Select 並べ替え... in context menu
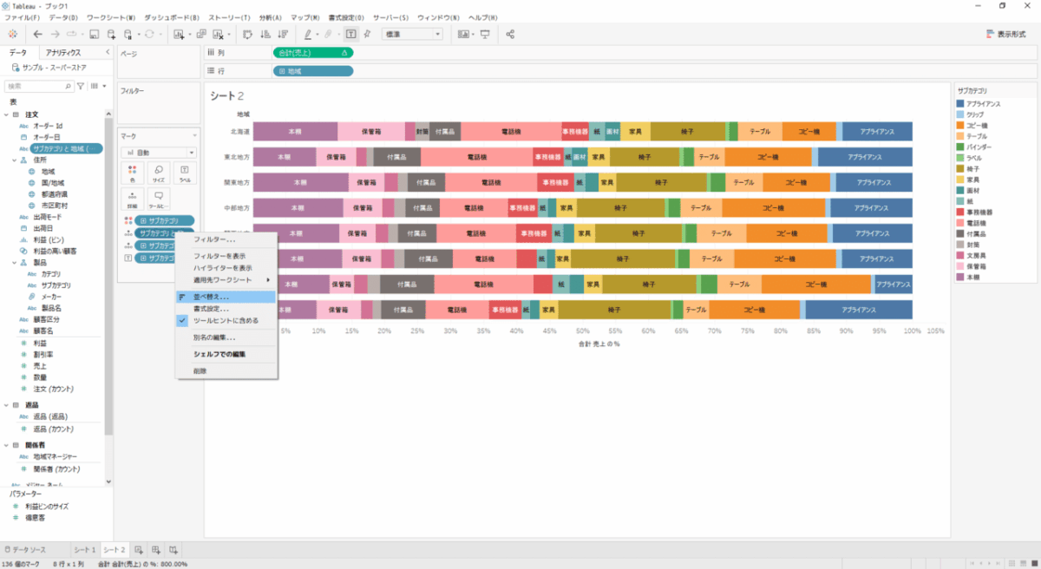1041x569 pixels. 211,297
